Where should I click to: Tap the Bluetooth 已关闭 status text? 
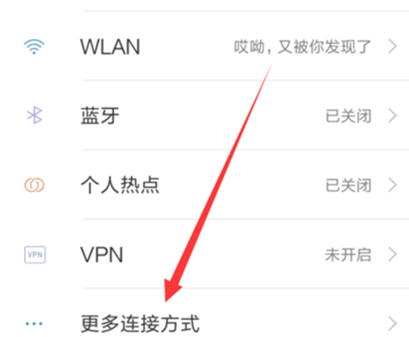(x=348, y=116)
